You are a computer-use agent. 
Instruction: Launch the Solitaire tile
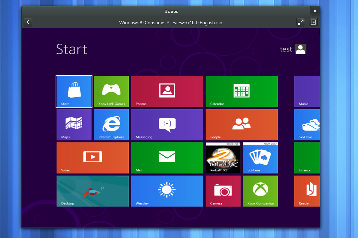click(x=260, y=158)
